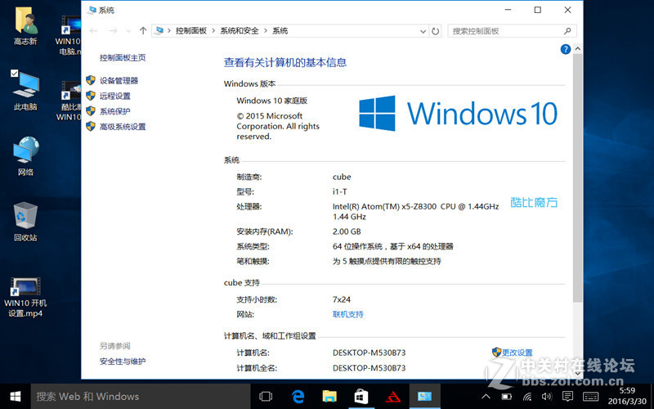Open the Wi-Fi network tray icon
Screen dimensions: 654x409
coord(527,397)
